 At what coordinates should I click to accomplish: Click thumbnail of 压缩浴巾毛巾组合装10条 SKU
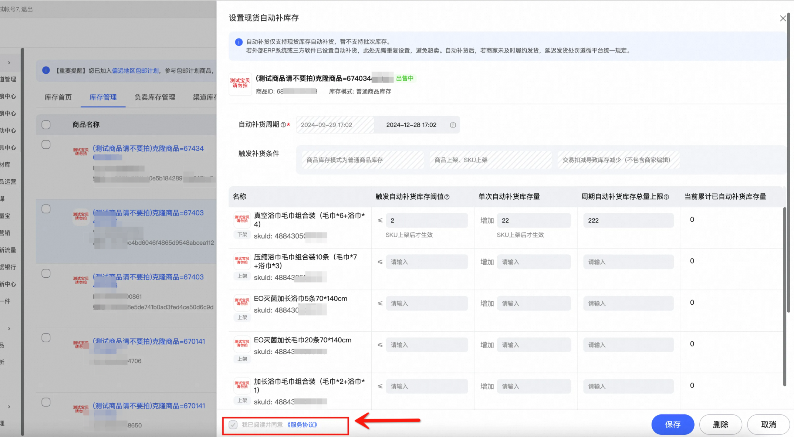[x=242, y=261]
